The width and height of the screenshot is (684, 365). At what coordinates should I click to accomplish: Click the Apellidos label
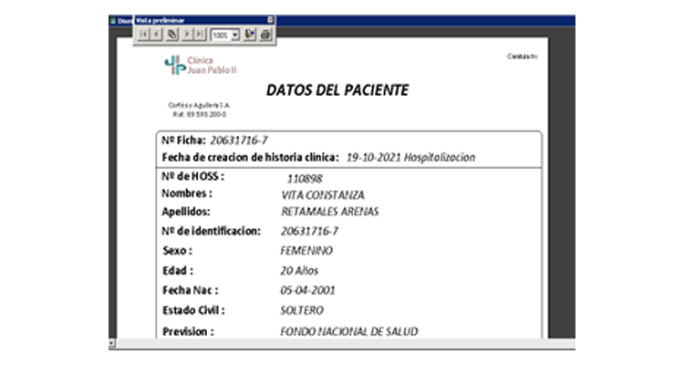tap(186, 212)
